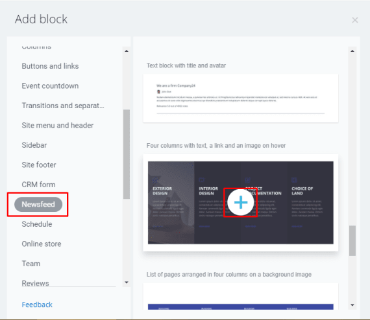Click block preview scroll down arrow
The width and height of the screenshot is (370, 320).
click(352, 305)
